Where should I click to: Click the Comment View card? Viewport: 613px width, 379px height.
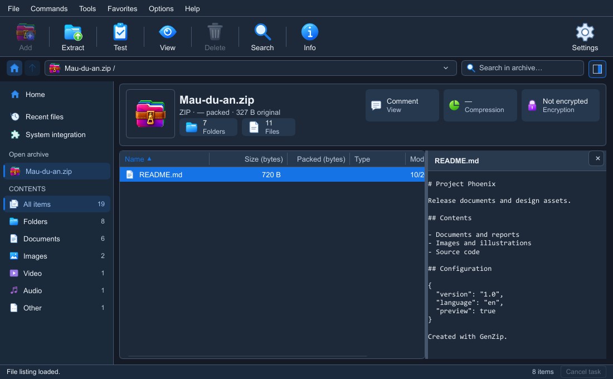point(402,105)
